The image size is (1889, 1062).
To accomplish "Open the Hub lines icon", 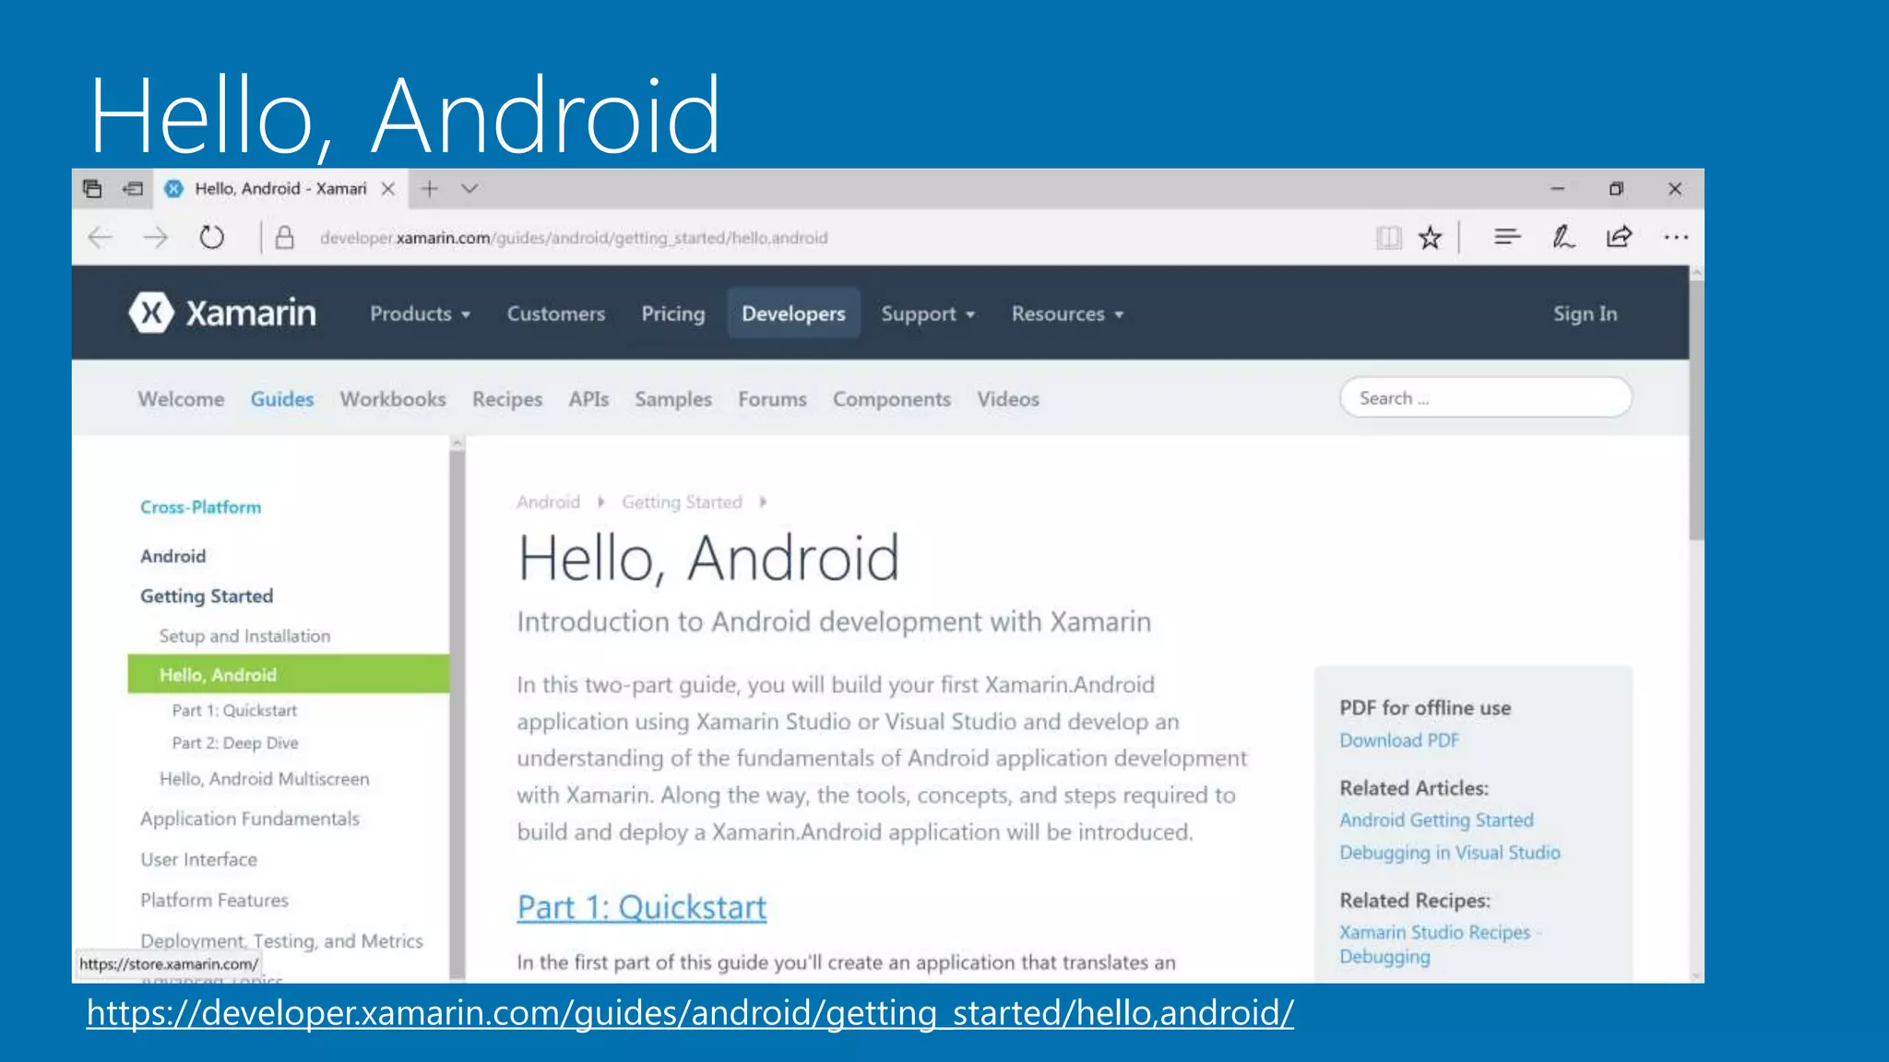I will click(x=1507, y=238).
